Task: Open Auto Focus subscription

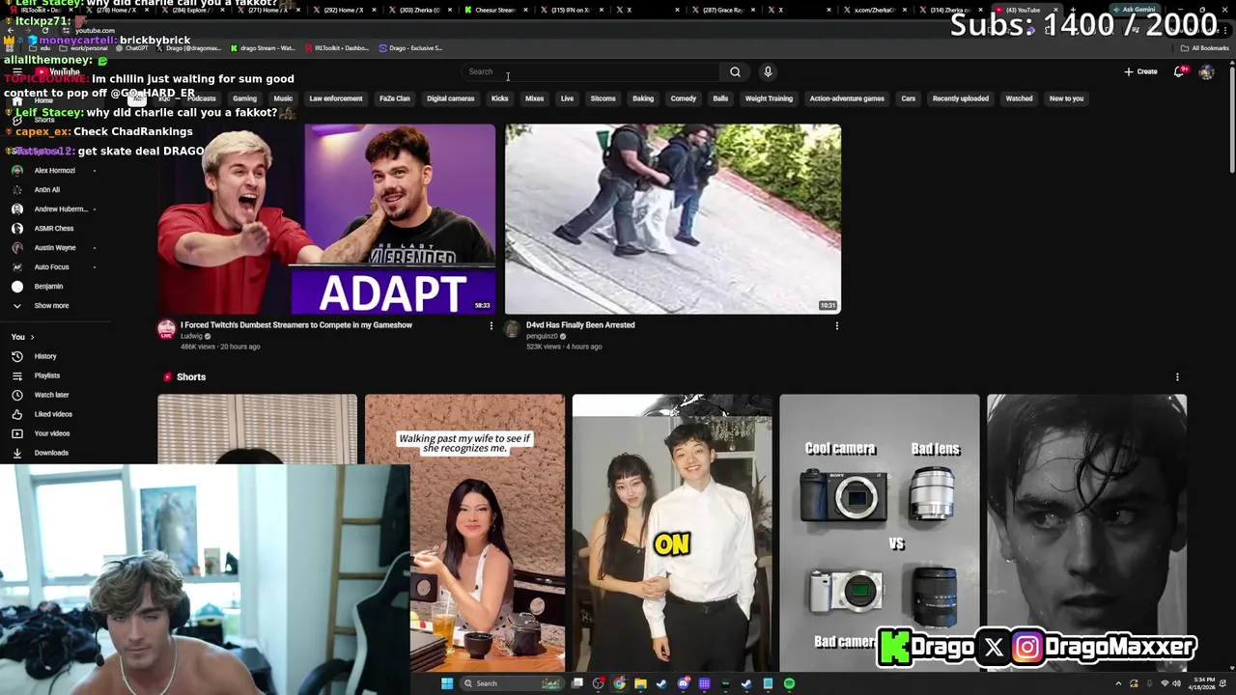Action: click(x=55, y=267)
